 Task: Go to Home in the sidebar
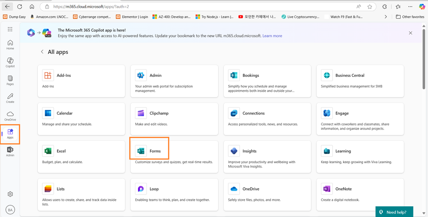tap(10, 45)
